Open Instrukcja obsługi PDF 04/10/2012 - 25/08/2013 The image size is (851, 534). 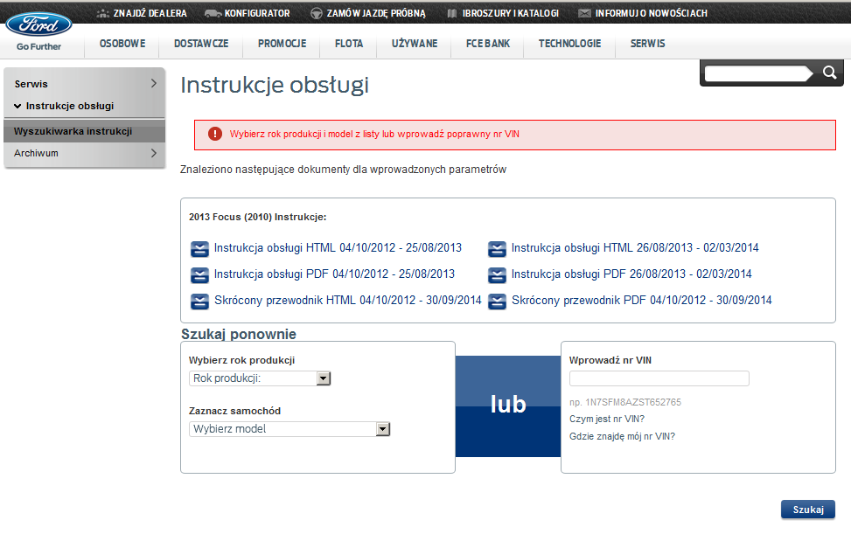point(334,274)
